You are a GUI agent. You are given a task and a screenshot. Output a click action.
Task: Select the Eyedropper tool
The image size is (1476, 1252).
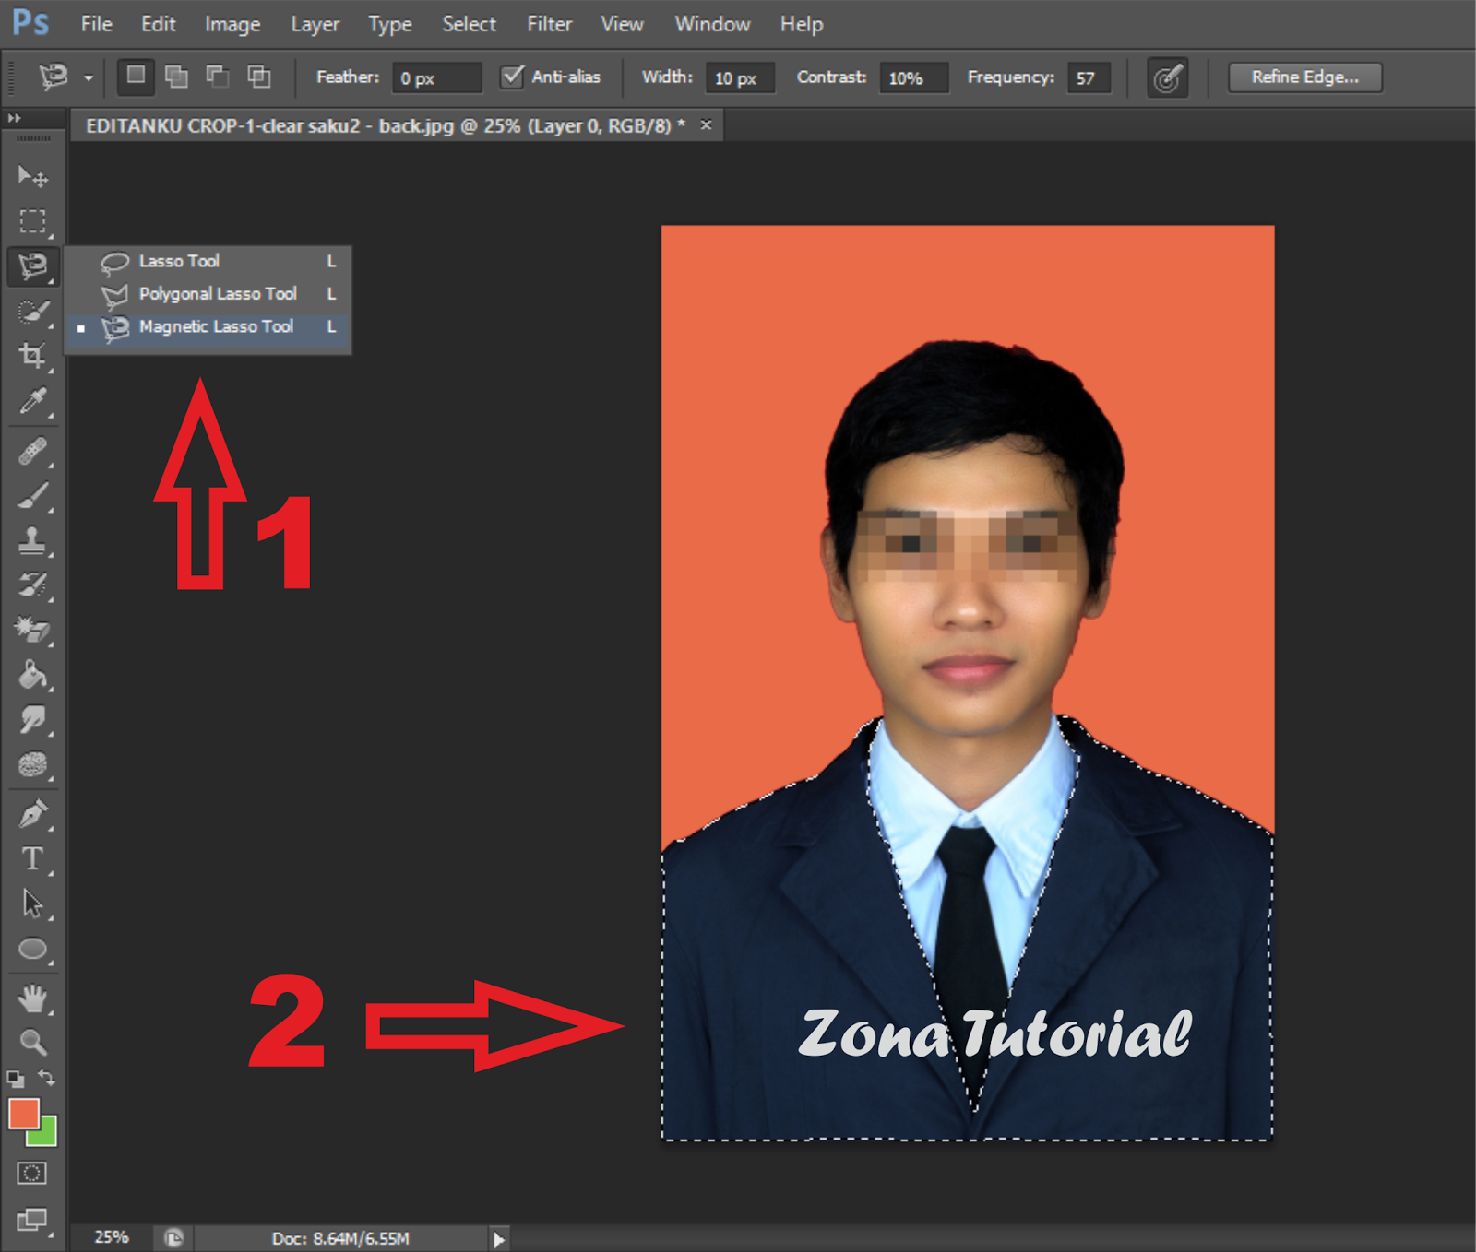coord(32,401)
